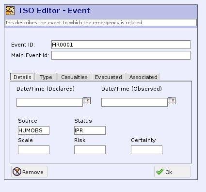Click into the empty Certainty field
This screenshot has width=206, height=192.
click(x=146, y=150)
